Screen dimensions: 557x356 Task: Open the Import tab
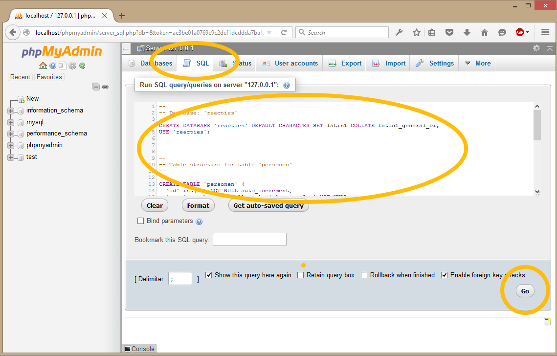(x=389, y=63)
